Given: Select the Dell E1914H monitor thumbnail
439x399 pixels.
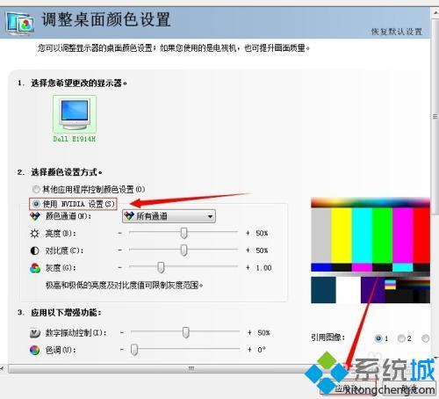Looking at the screenshot, I should point(75,114).
